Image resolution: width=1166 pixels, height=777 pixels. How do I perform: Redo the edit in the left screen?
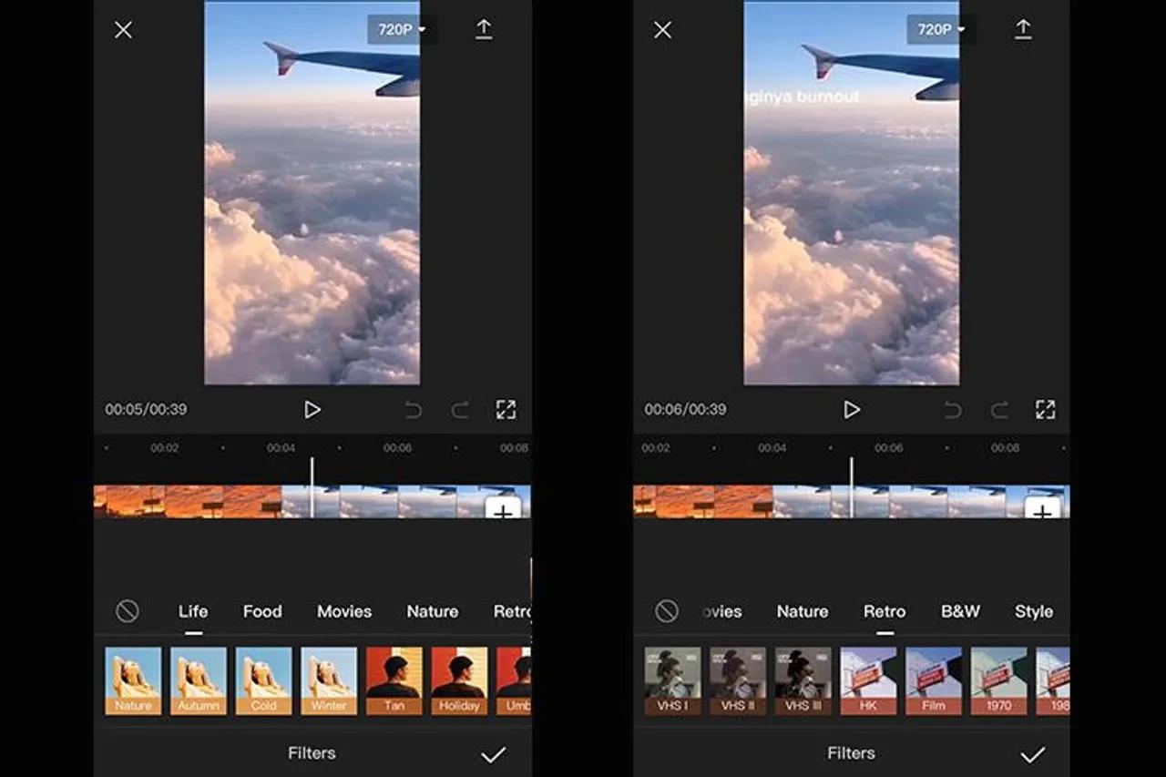click(x=460, y=410)
